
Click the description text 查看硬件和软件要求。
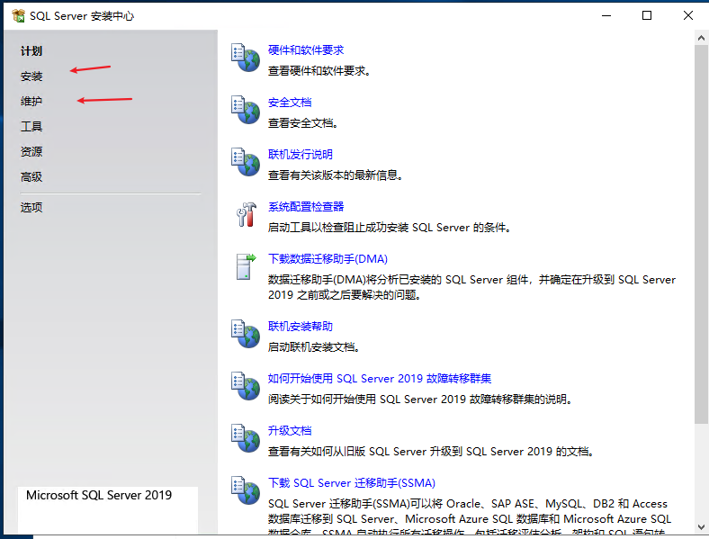319,71
